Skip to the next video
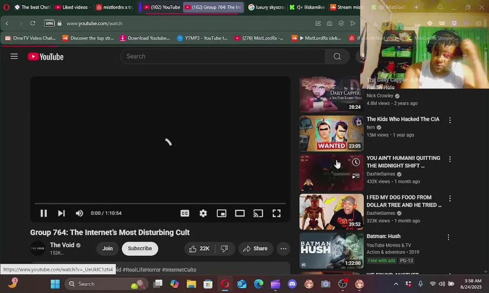The image size is (489, 293). (x=62, y=213)
